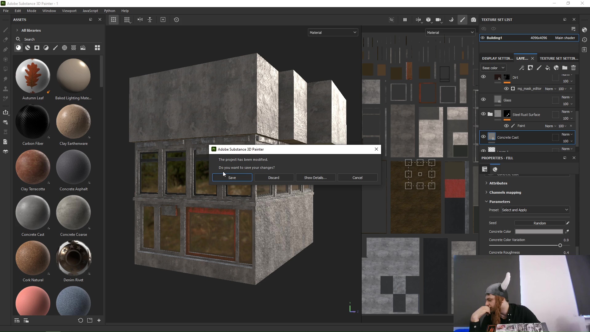Screen dimensions: 590x332
Task: Click the pause rendering icon
Action: (x=405, y=20)
